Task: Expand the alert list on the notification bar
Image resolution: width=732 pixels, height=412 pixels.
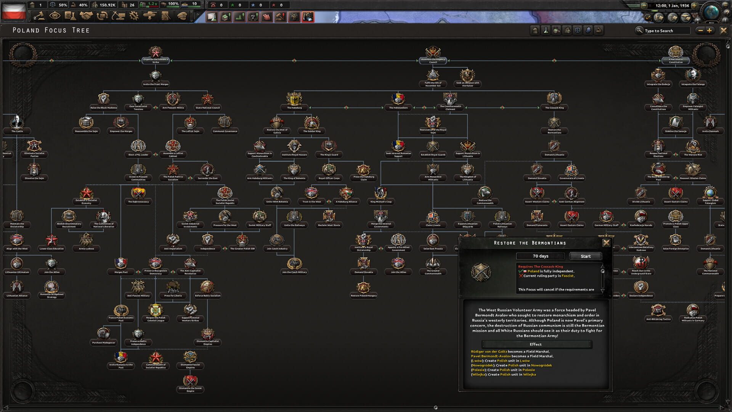Action: (x=726, y=4)
